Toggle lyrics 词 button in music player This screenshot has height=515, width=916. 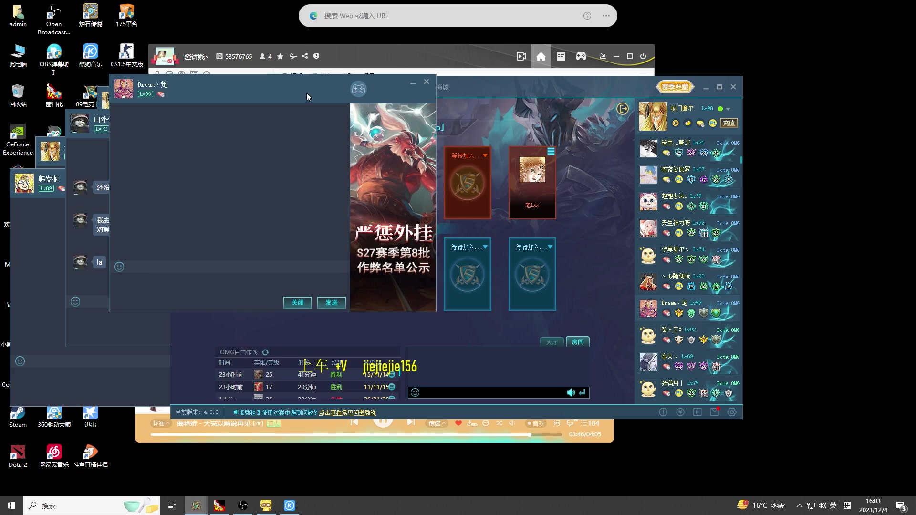coord(557,423)
